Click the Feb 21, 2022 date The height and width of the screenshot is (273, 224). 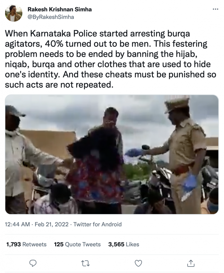(51, 224)
